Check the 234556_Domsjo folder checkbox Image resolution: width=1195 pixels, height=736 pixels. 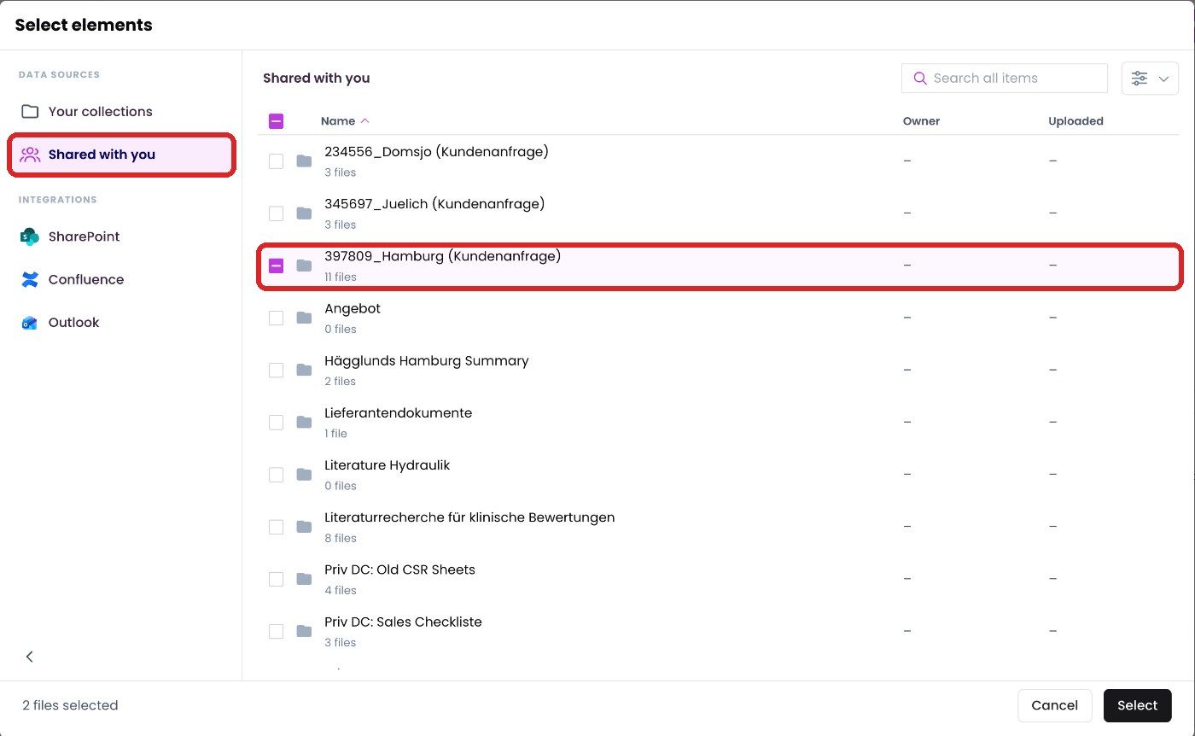276,161
